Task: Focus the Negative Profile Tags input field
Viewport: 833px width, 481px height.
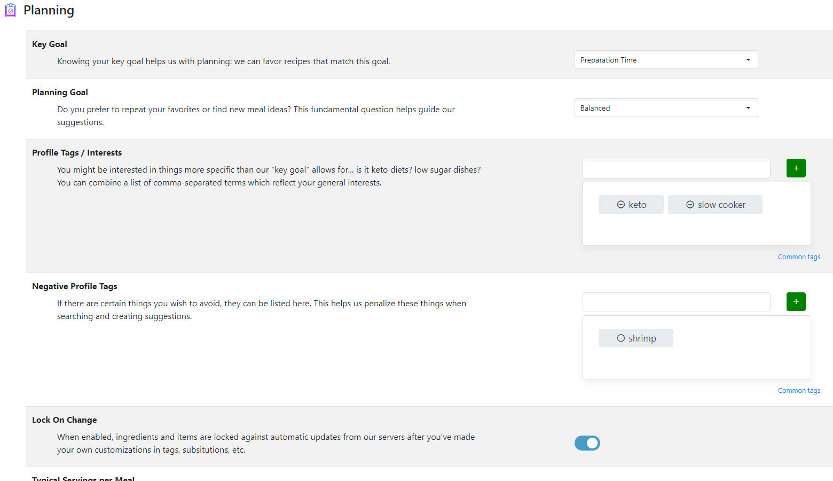Action: point(676,302)
